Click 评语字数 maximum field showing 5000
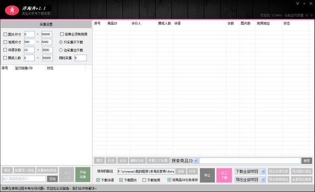315x192 pixels. tap(47, 50)
